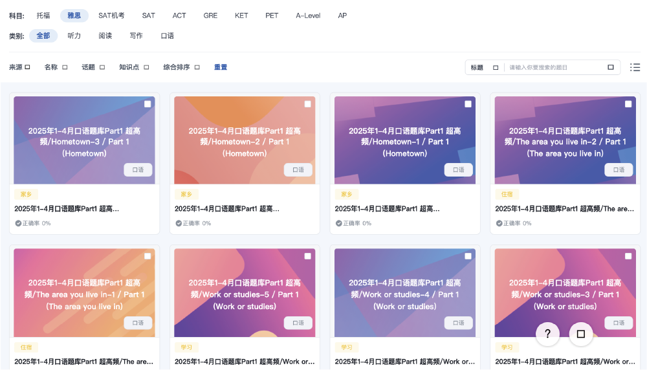647x370 pixels.
Task: Click the 家乡 tag on Hometown-2 card
Action: click(186, 194)
